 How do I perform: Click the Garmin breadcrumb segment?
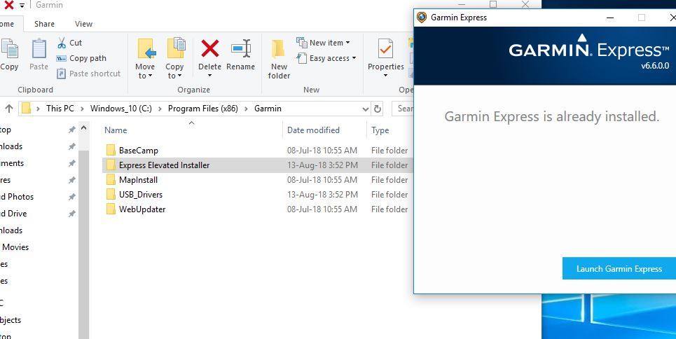click(268, 109)
